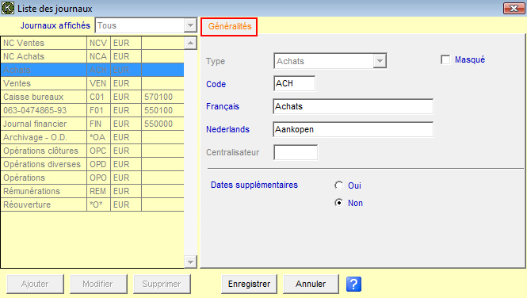
Task: Click the NCV code cell
Action: click(98, 43)
